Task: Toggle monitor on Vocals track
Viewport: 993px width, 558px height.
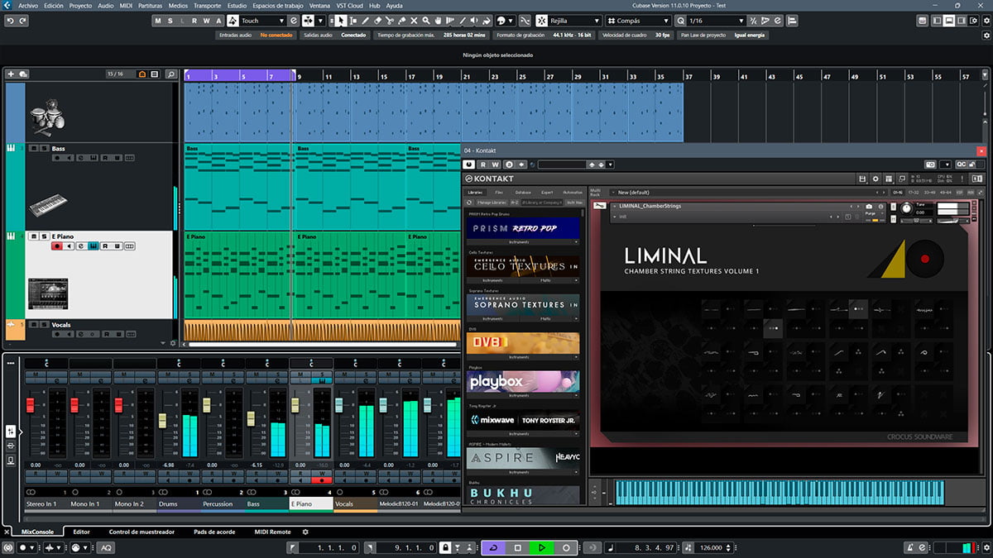Action: pos(68,334)
